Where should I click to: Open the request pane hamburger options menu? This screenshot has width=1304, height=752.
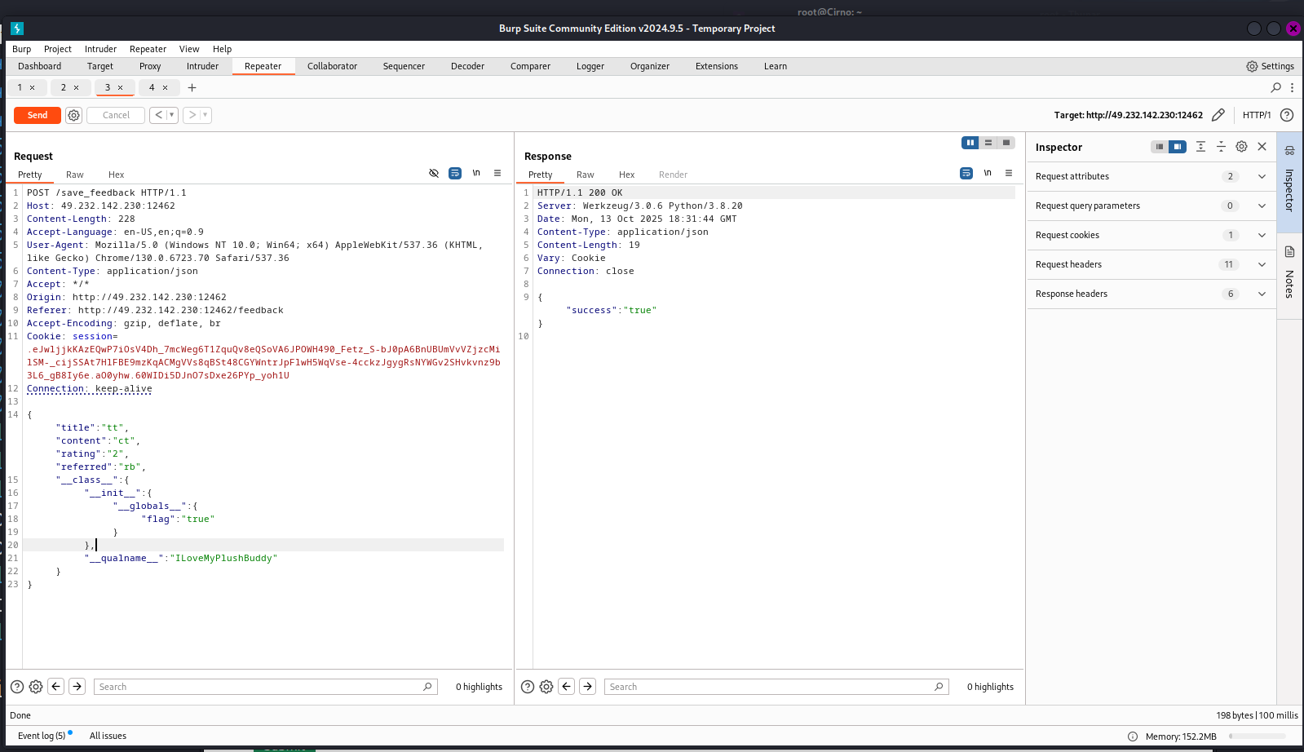pyautogui.click(x=497, y=173)
